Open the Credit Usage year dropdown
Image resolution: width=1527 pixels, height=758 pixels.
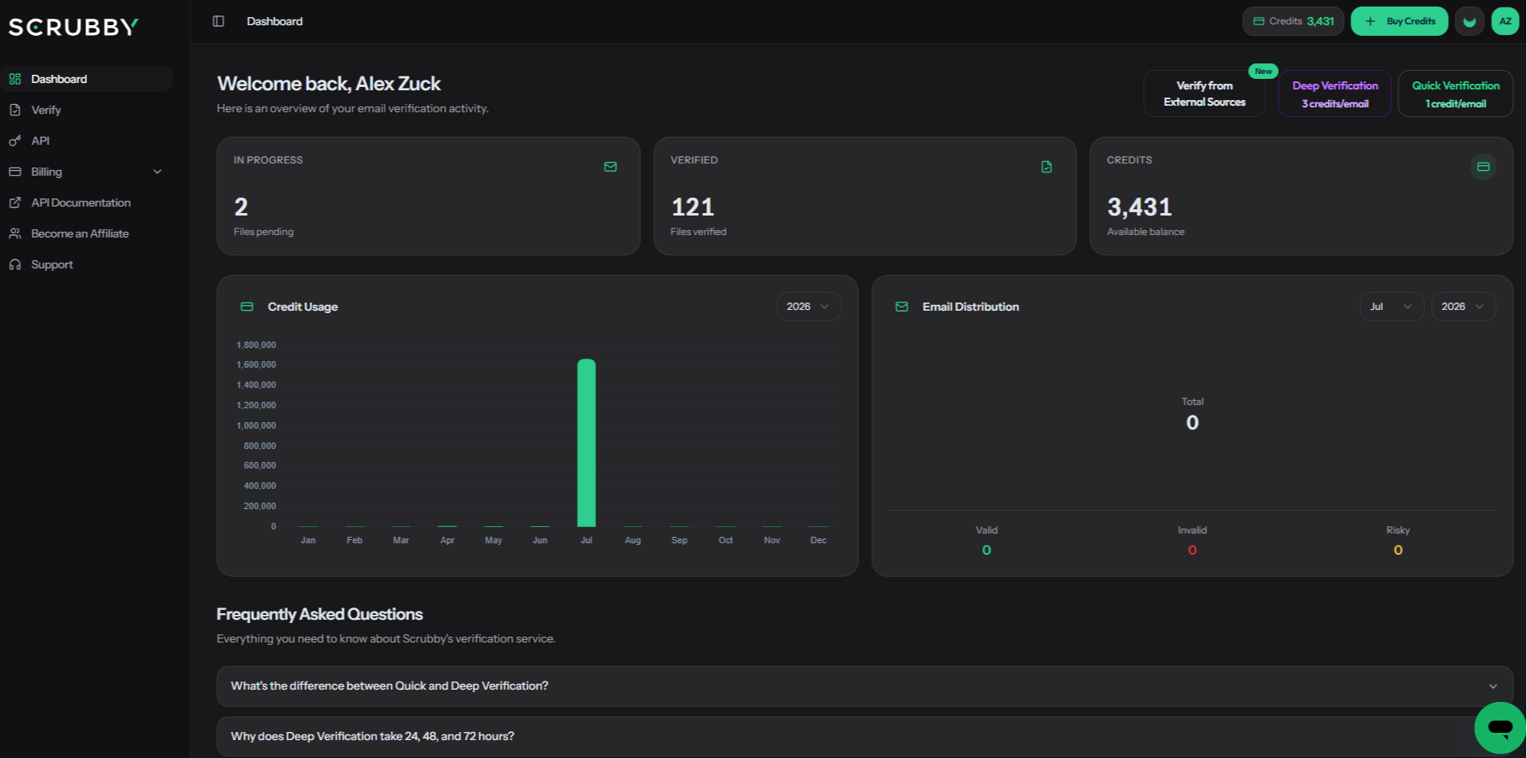[x=808, y=307]
